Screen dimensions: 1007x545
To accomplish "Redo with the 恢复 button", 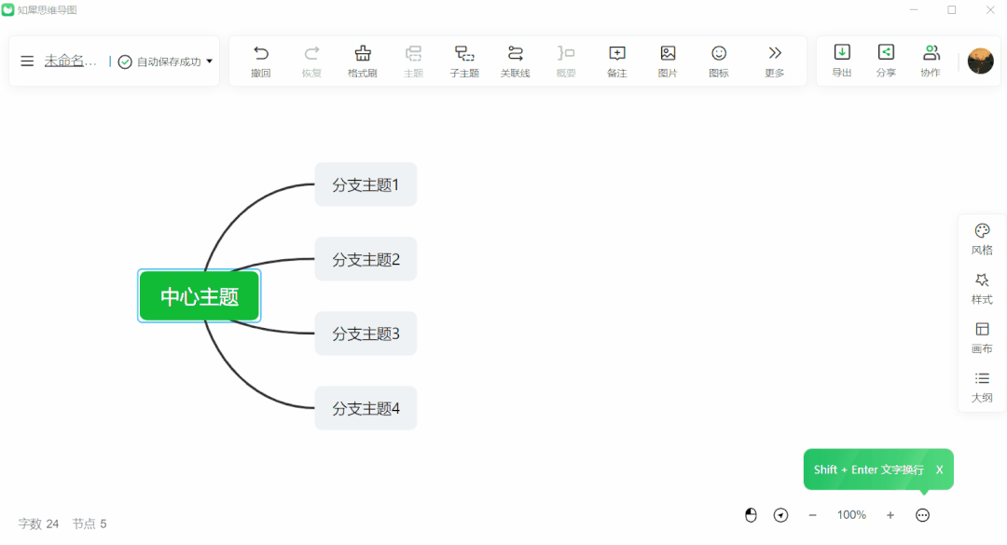I will pyautogui.click(x=311, y=61).
